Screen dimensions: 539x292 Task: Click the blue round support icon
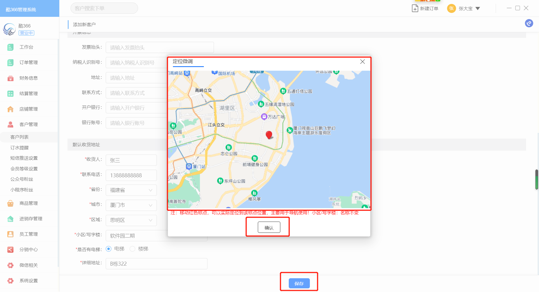[x=529, y=23]
